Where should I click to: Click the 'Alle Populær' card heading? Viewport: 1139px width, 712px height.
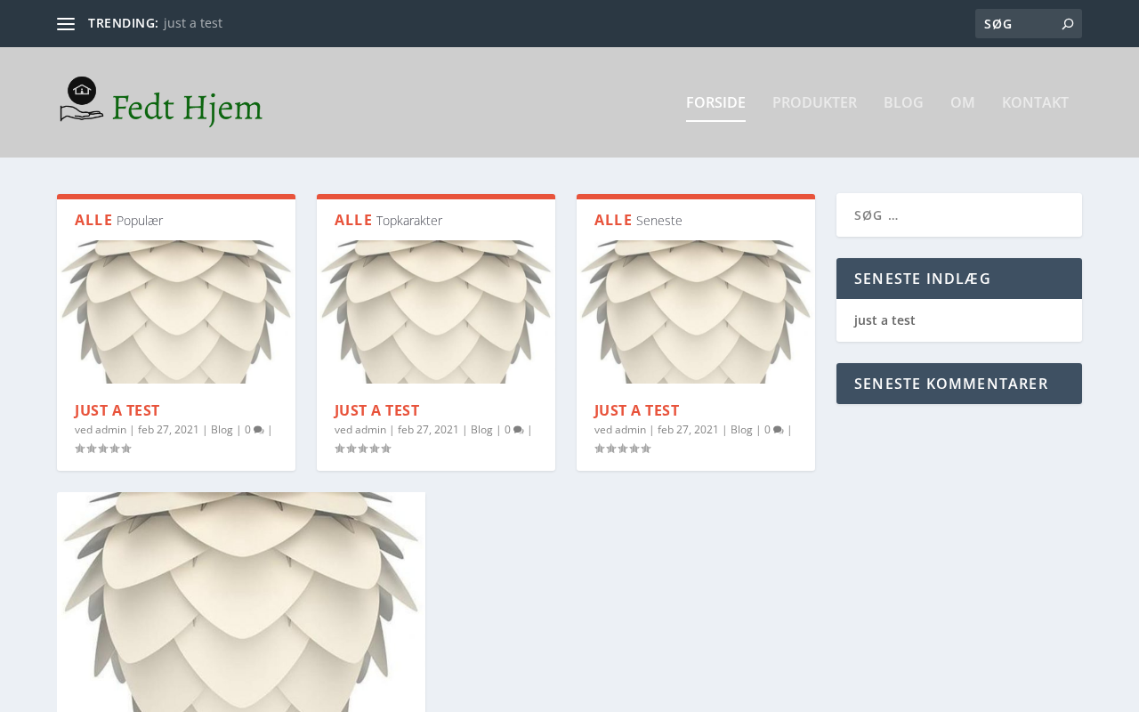click(x=118, y=220)
